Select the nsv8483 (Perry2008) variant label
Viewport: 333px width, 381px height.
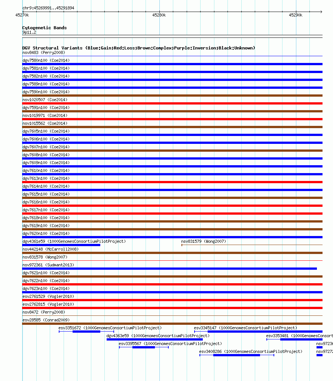[x=44, y=53]
